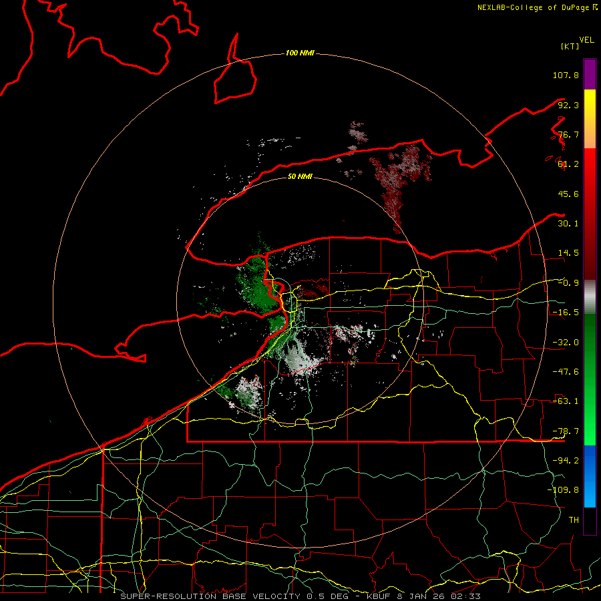Select the -78.7 knot scale value
The image size is (601, 601).
pos(566,431)
